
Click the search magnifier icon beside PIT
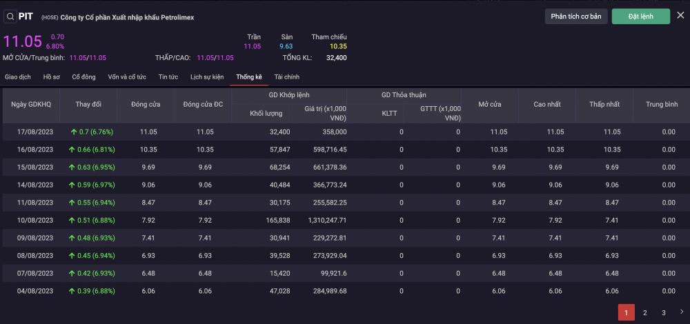11,17
